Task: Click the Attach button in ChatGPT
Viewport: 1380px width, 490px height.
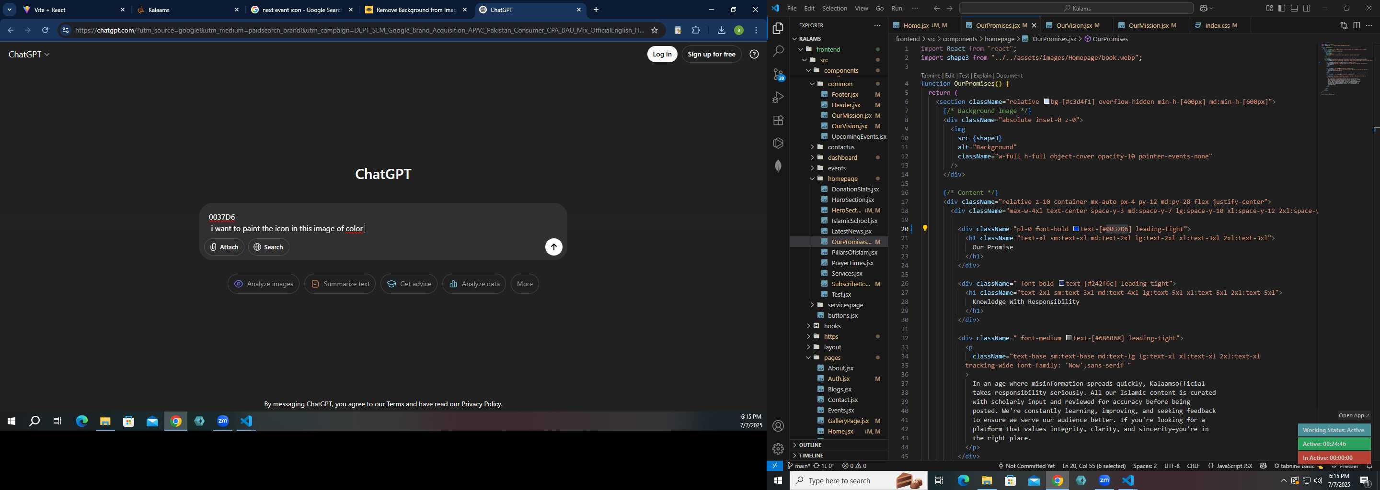Action: [224, 247]
